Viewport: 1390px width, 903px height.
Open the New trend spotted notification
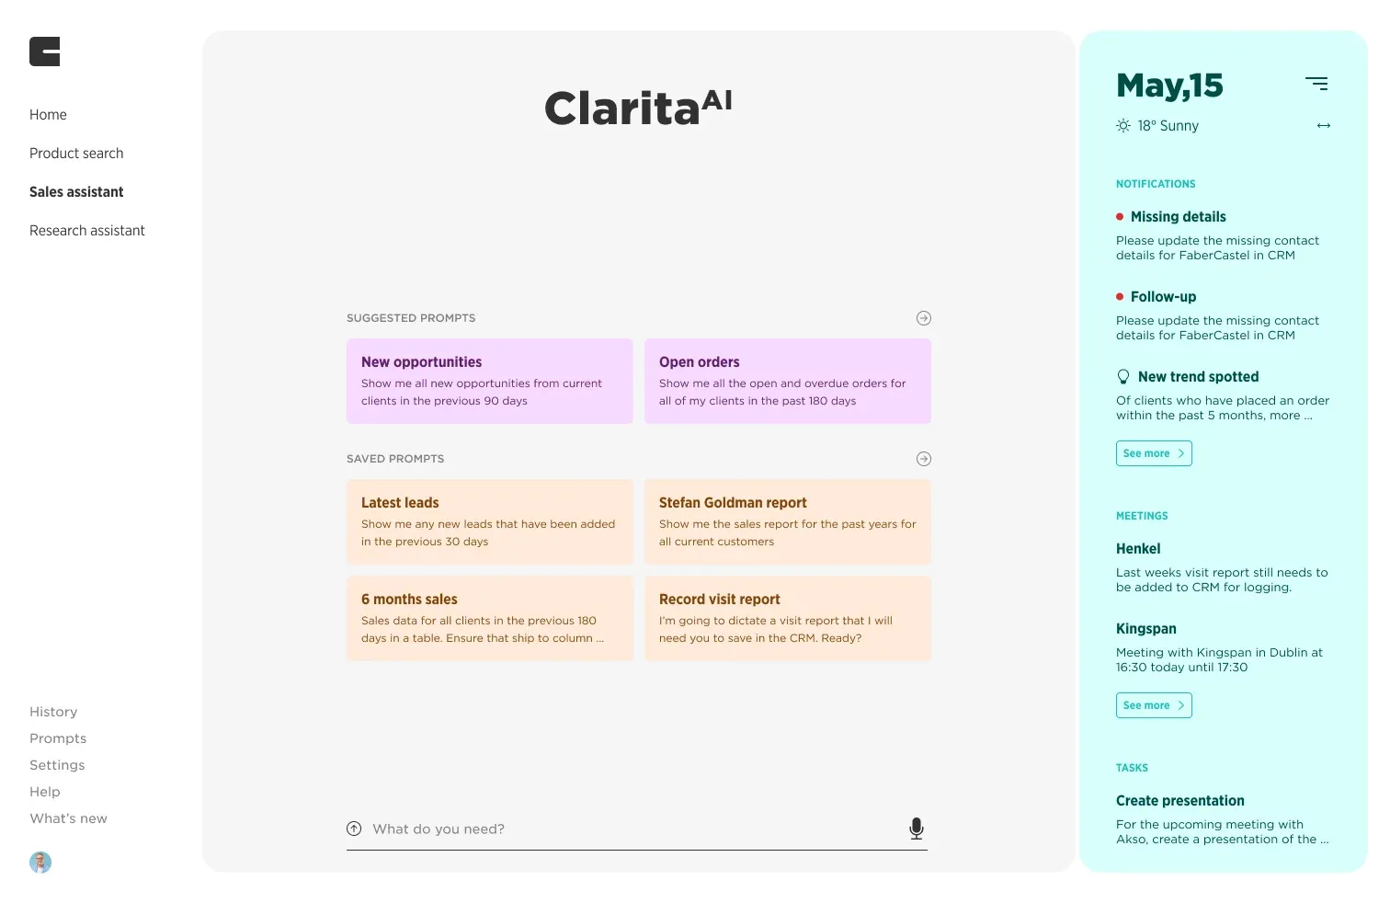coord(1223,395)
